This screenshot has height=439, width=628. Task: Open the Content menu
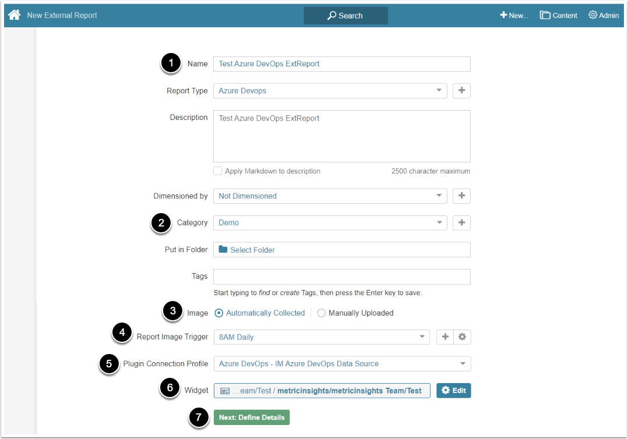point(558,16)
